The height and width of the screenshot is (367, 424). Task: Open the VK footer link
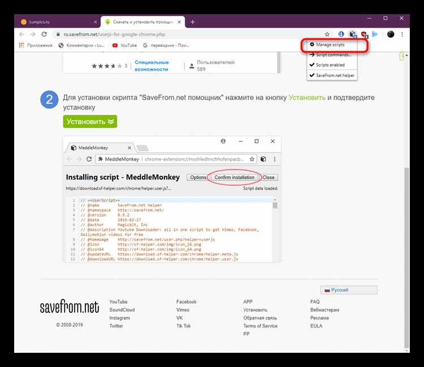point(180,318)
